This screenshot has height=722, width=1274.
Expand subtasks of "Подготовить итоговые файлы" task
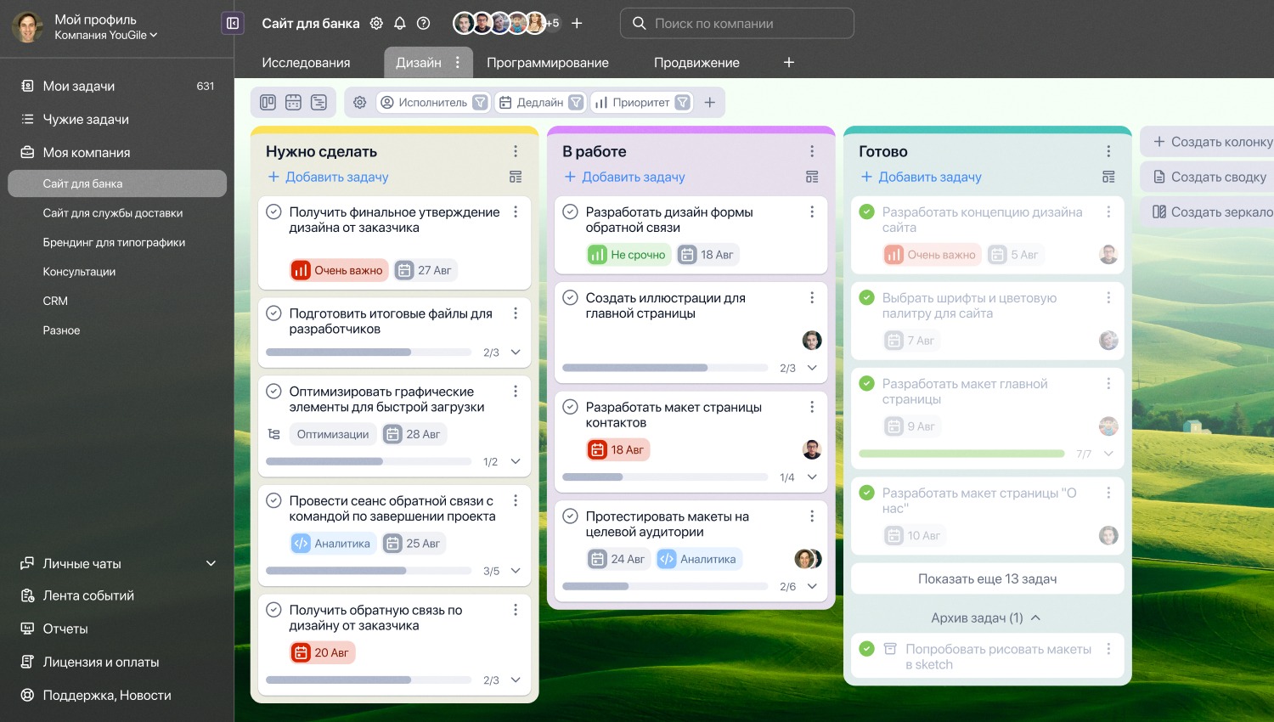pyautogui.click(x=516, y=352)
